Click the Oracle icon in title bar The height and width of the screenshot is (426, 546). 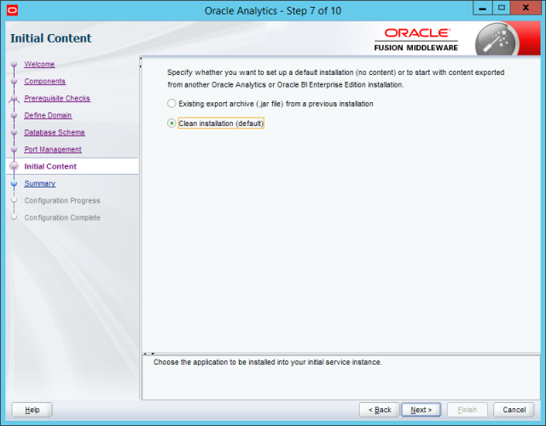click(x=12, y=10)
